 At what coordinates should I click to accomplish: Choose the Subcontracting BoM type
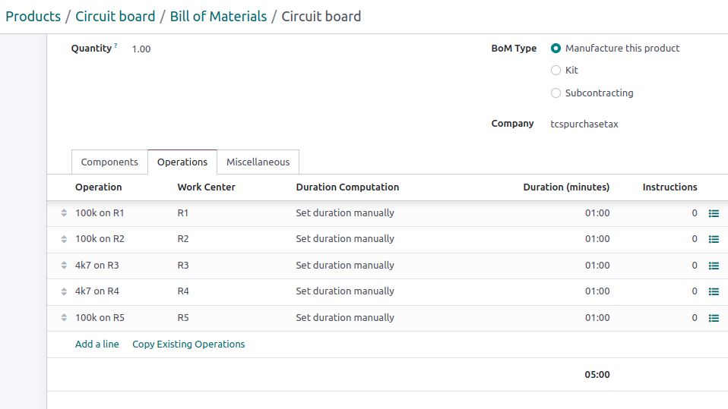pyautogui.click(x=555, y=93)
